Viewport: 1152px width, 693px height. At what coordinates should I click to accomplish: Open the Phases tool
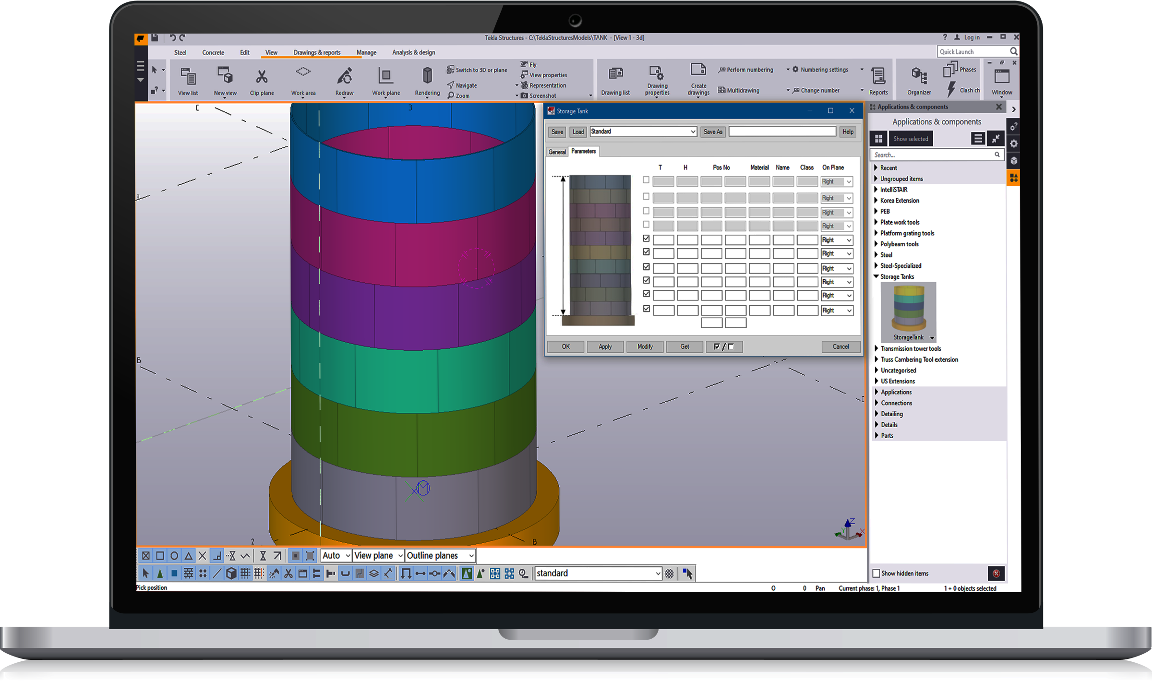point(960,70)
